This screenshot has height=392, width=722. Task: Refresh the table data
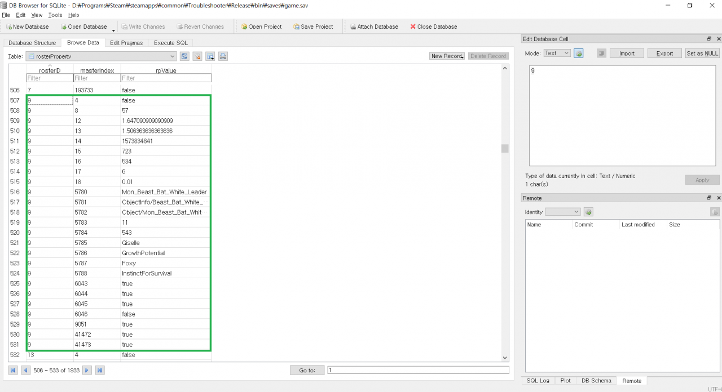pos(184,56)
